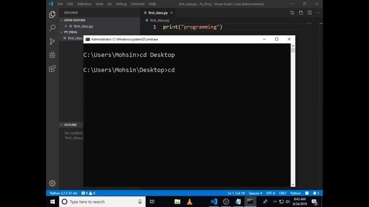Open Task View on the taskbar

point(152,202)
